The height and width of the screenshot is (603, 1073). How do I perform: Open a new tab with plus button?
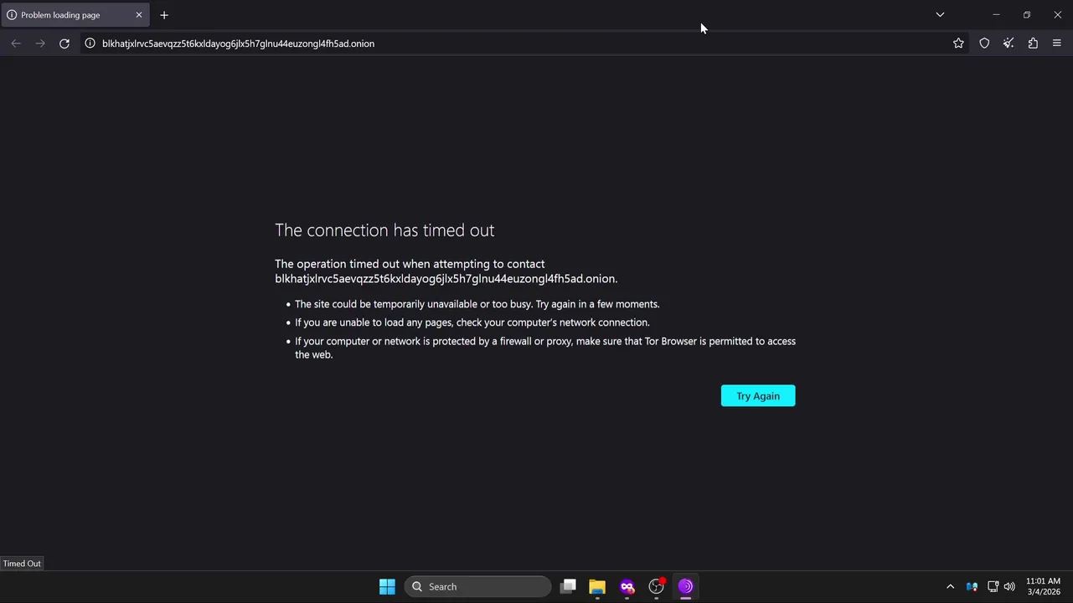click(164, 15)
